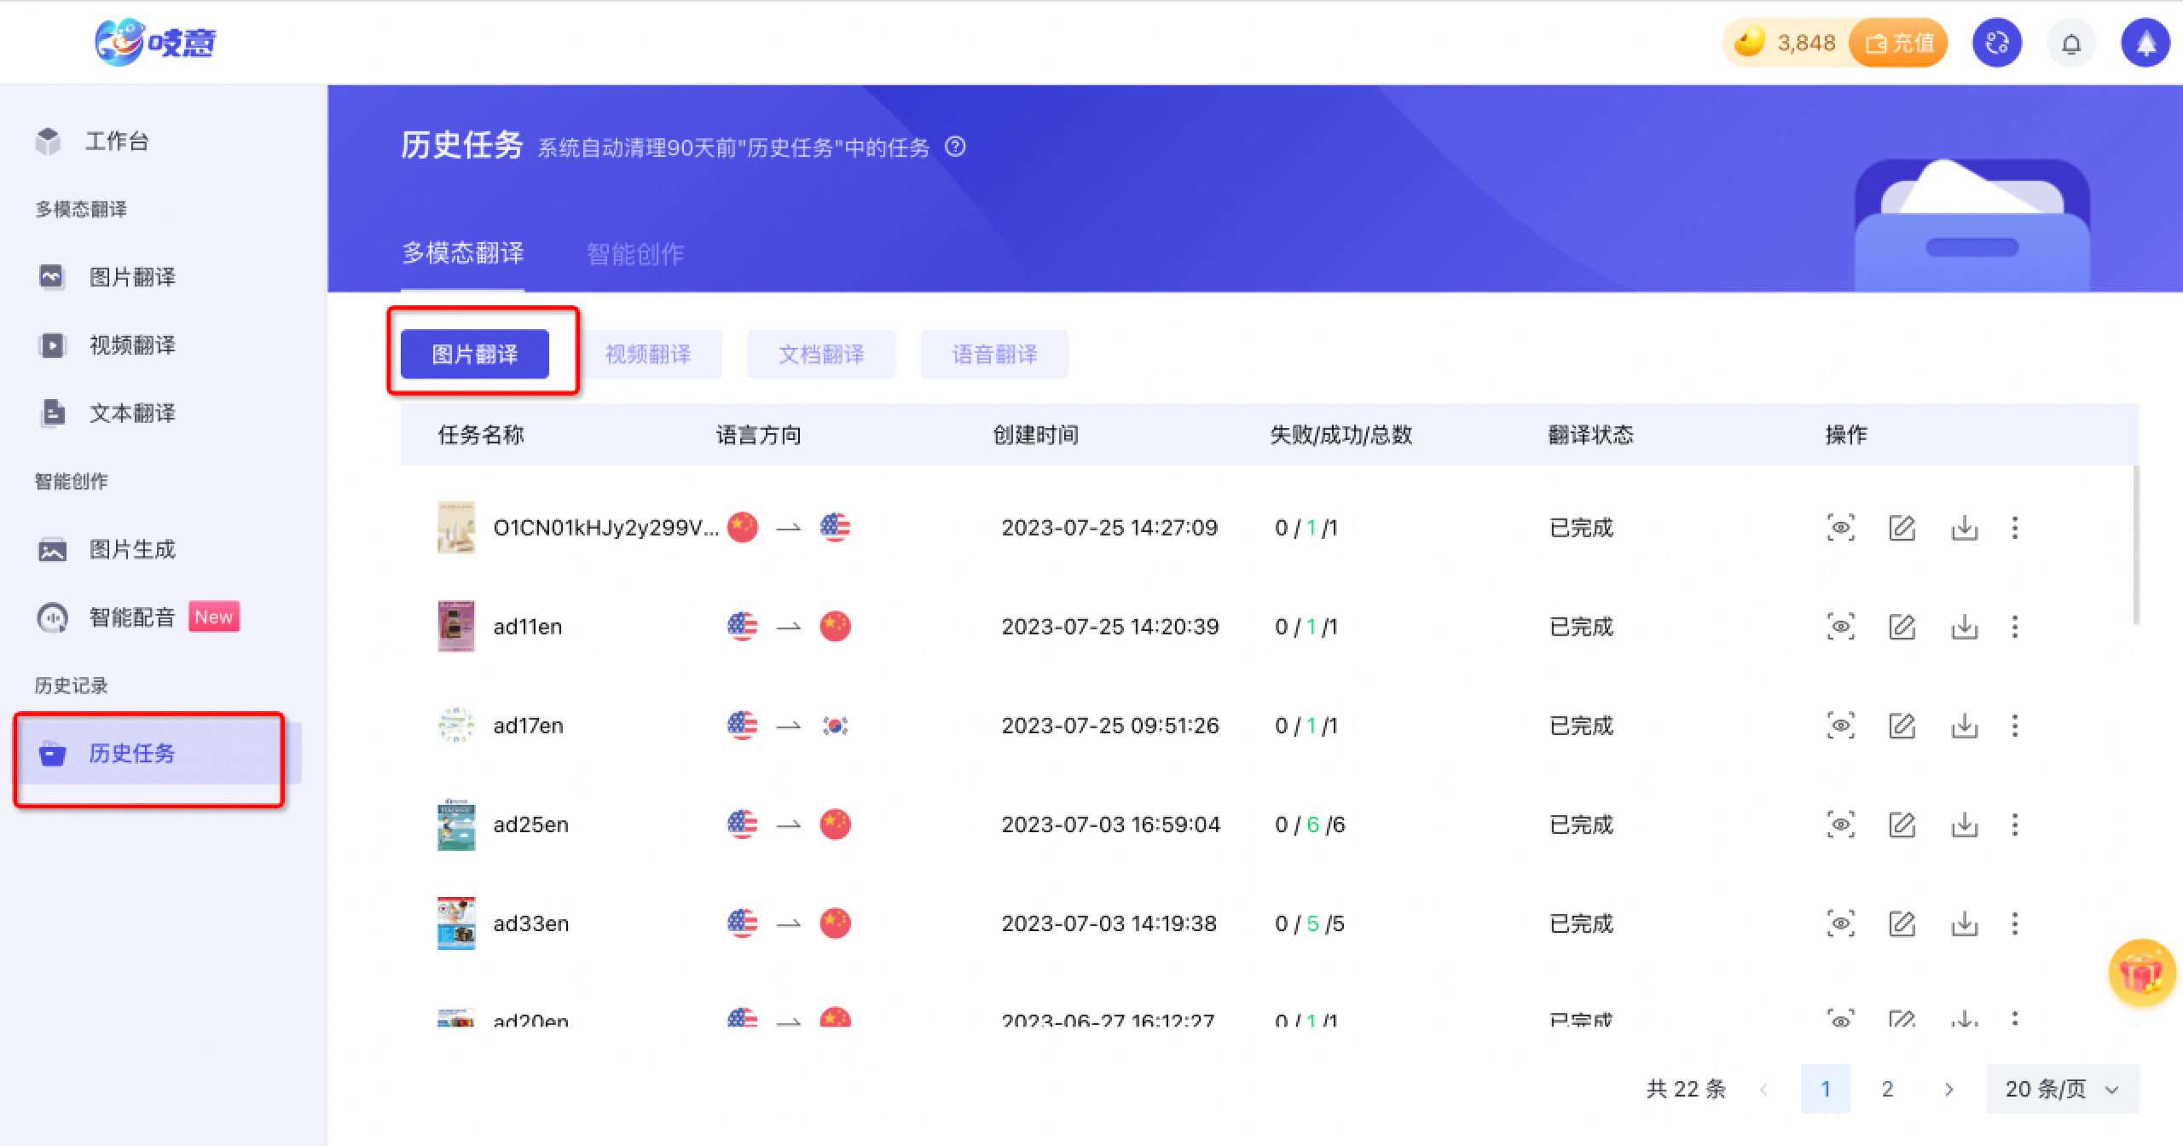This screenshot has height=1146, width=2183.
Task: Download the ad11en task results
Action: 1964,627
